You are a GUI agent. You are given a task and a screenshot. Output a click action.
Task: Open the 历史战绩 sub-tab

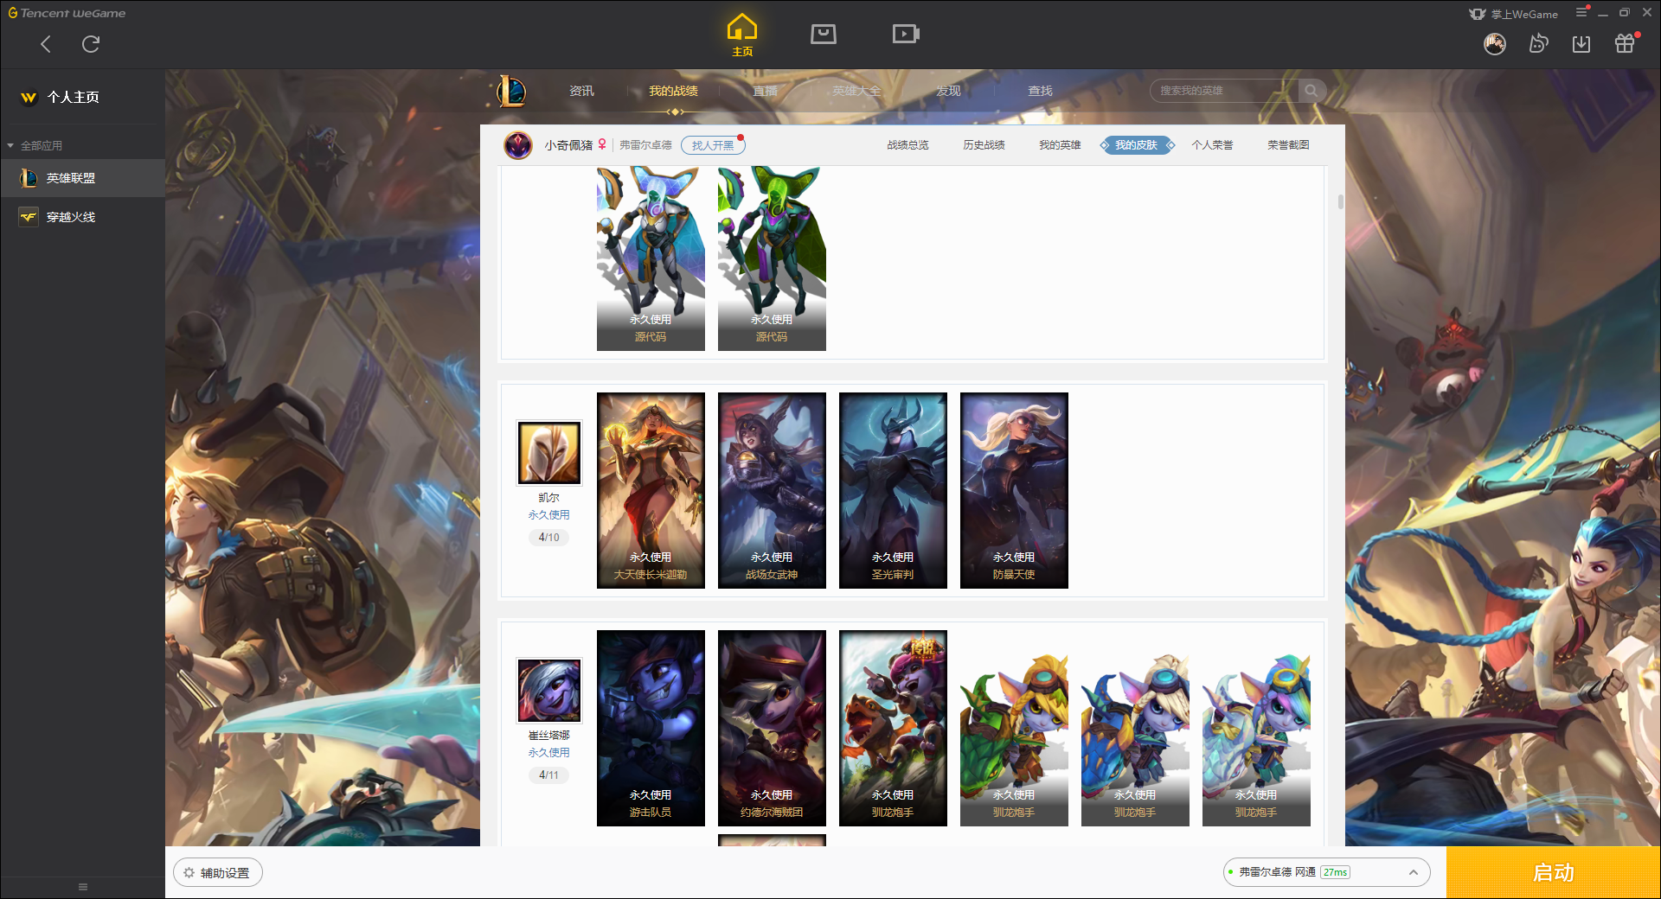[984, 145]
